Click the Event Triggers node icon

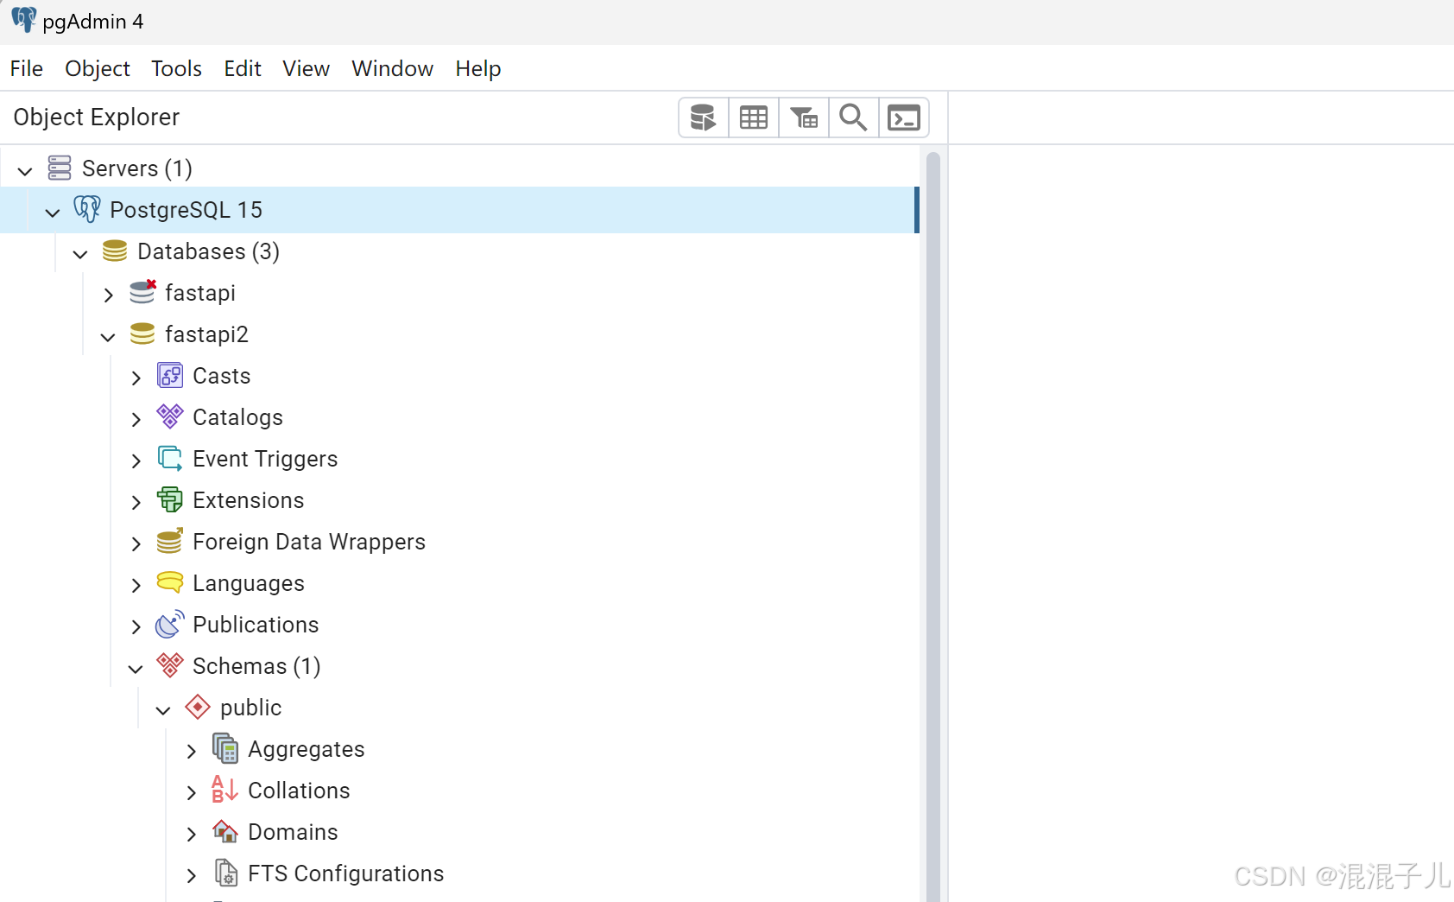coord(170,458)
